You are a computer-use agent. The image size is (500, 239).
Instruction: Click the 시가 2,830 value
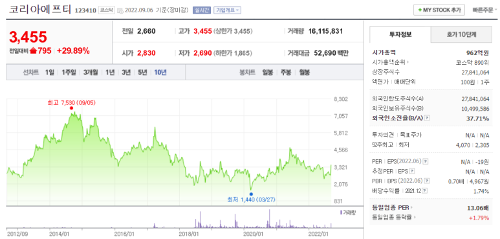point(146,53)
